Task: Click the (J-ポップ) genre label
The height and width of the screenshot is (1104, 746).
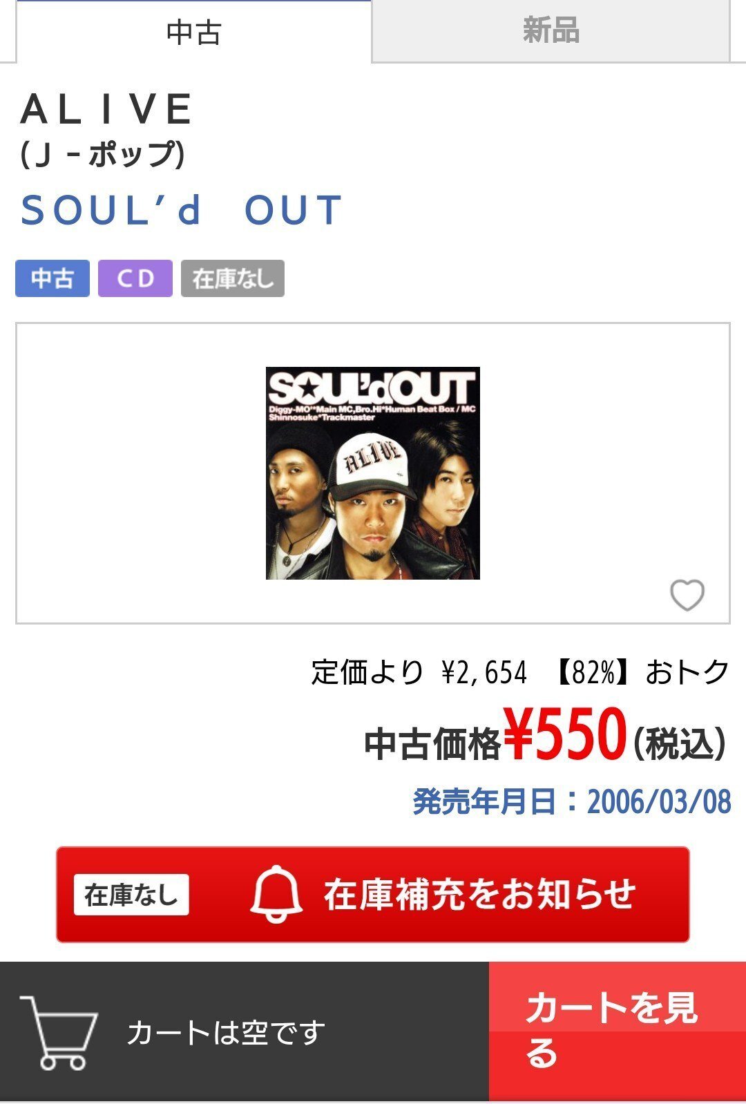Action: coord(103,155)
